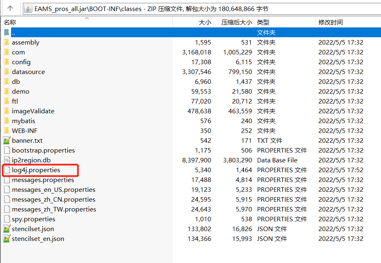Select the assembly folder name
This screenshot has width=381, height=263.
coord(25,42)
